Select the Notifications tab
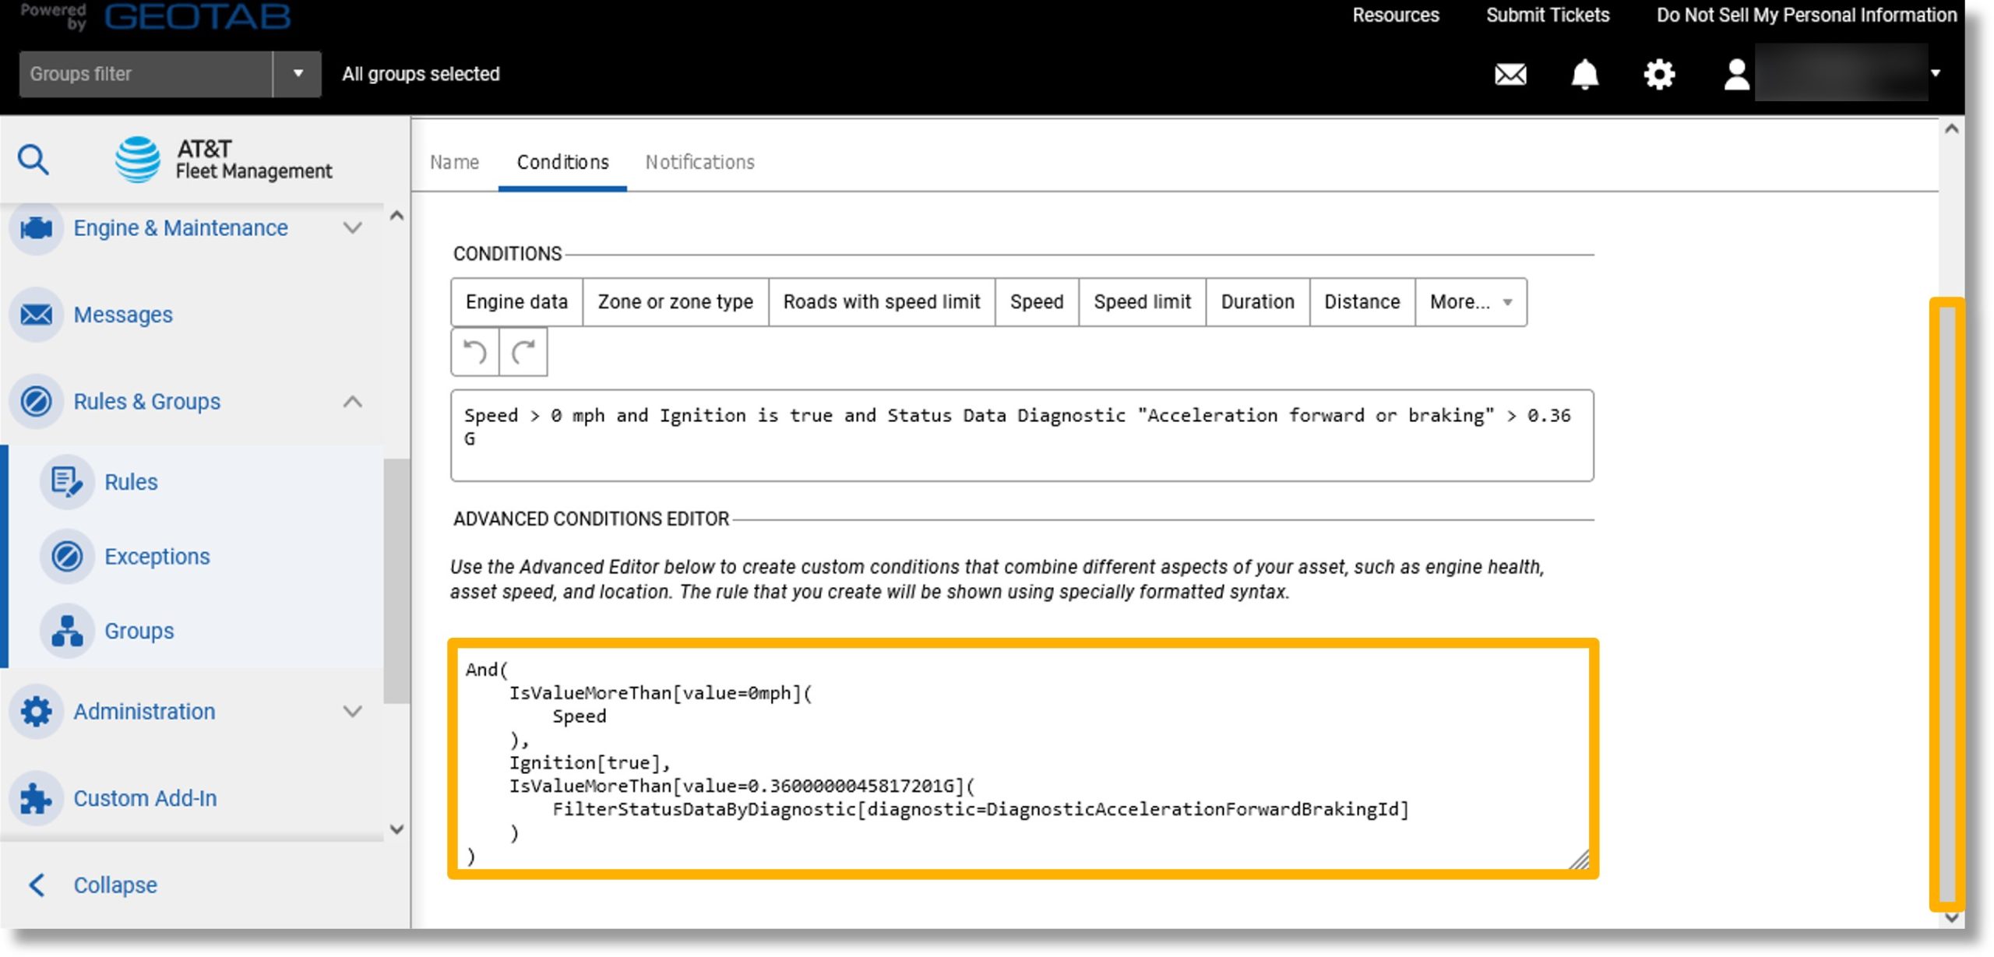1994x957 pixels. (701, 161)
